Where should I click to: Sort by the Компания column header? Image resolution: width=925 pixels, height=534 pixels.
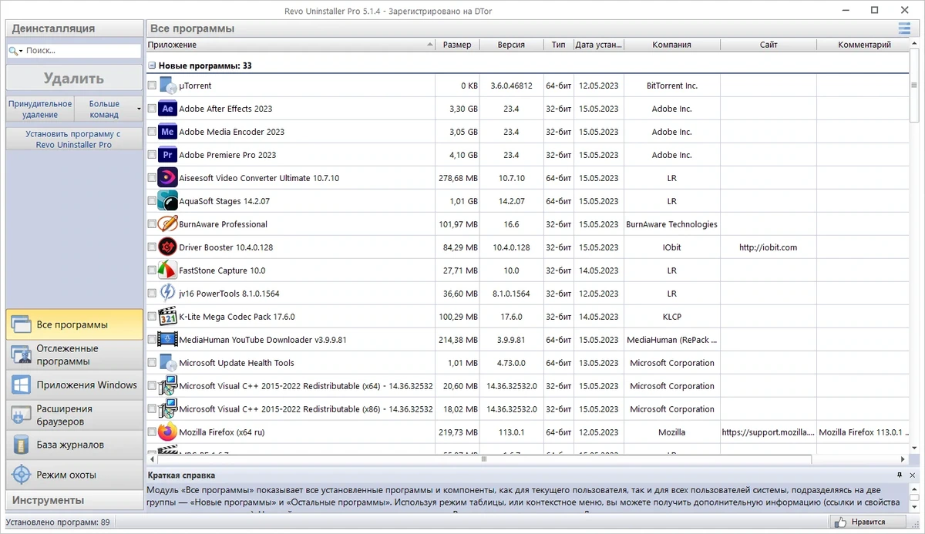pos(671,45)
